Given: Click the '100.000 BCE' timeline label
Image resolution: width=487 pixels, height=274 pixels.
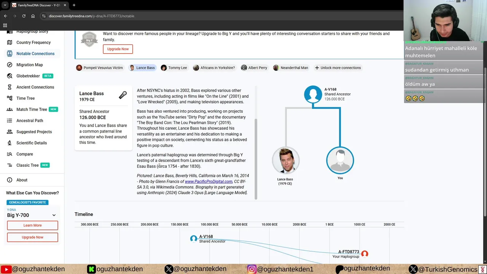Looking at the screenshot, I should (210, 225).
